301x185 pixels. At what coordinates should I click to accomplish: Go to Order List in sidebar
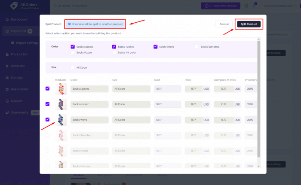tap(18, 66)
